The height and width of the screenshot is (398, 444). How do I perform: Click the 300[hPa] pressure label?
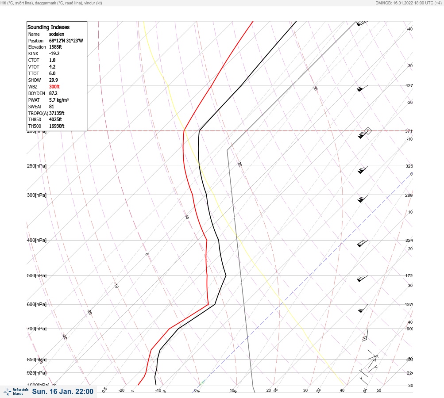(x=37, y=195)
